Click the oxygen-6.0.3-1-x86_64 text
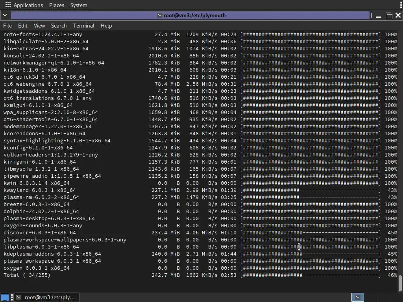The width and height of the screenshot is (403, 302). 37,268
